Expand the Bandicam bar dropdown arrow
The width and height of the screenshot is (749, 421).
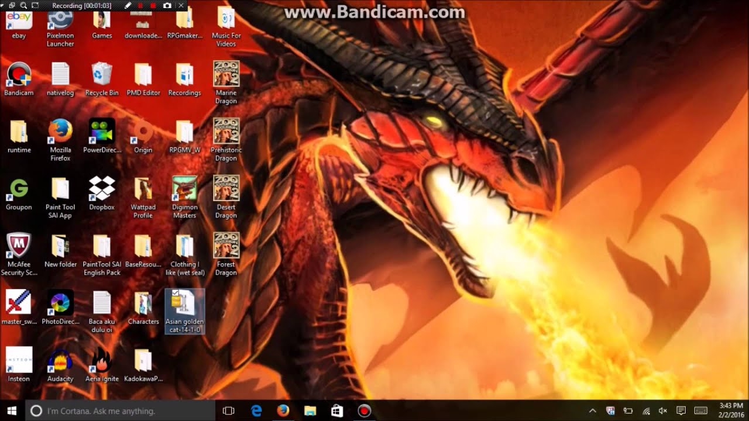3,5
